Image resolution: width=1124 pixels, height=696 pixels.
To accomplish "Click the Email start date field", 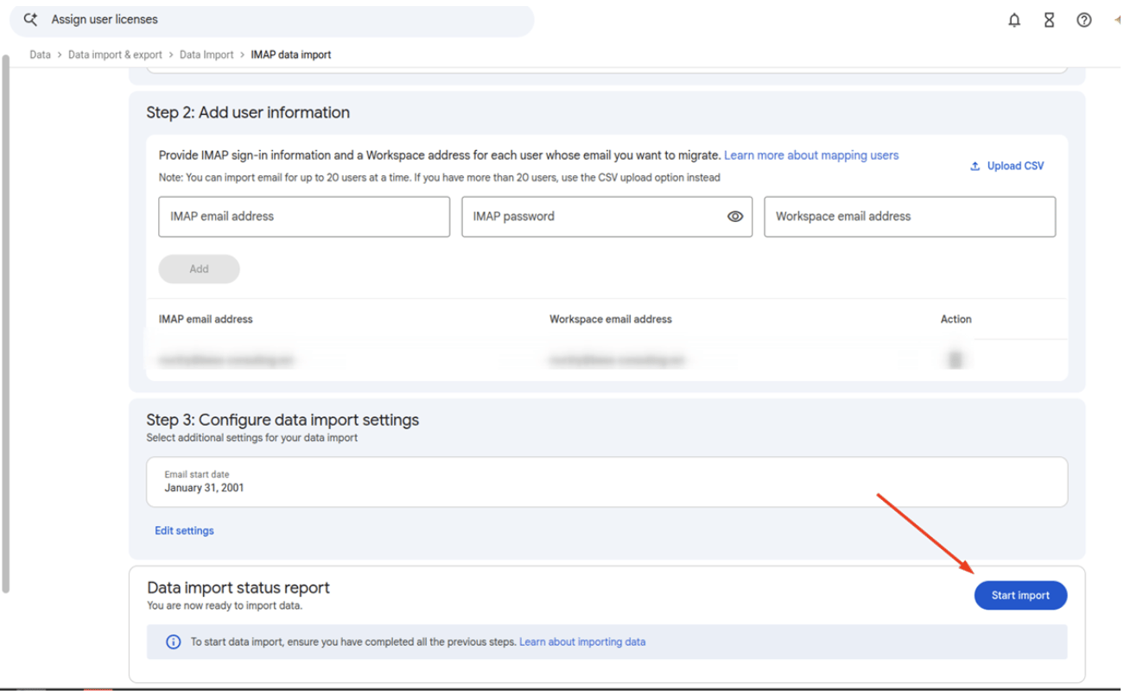I will 606,482.
